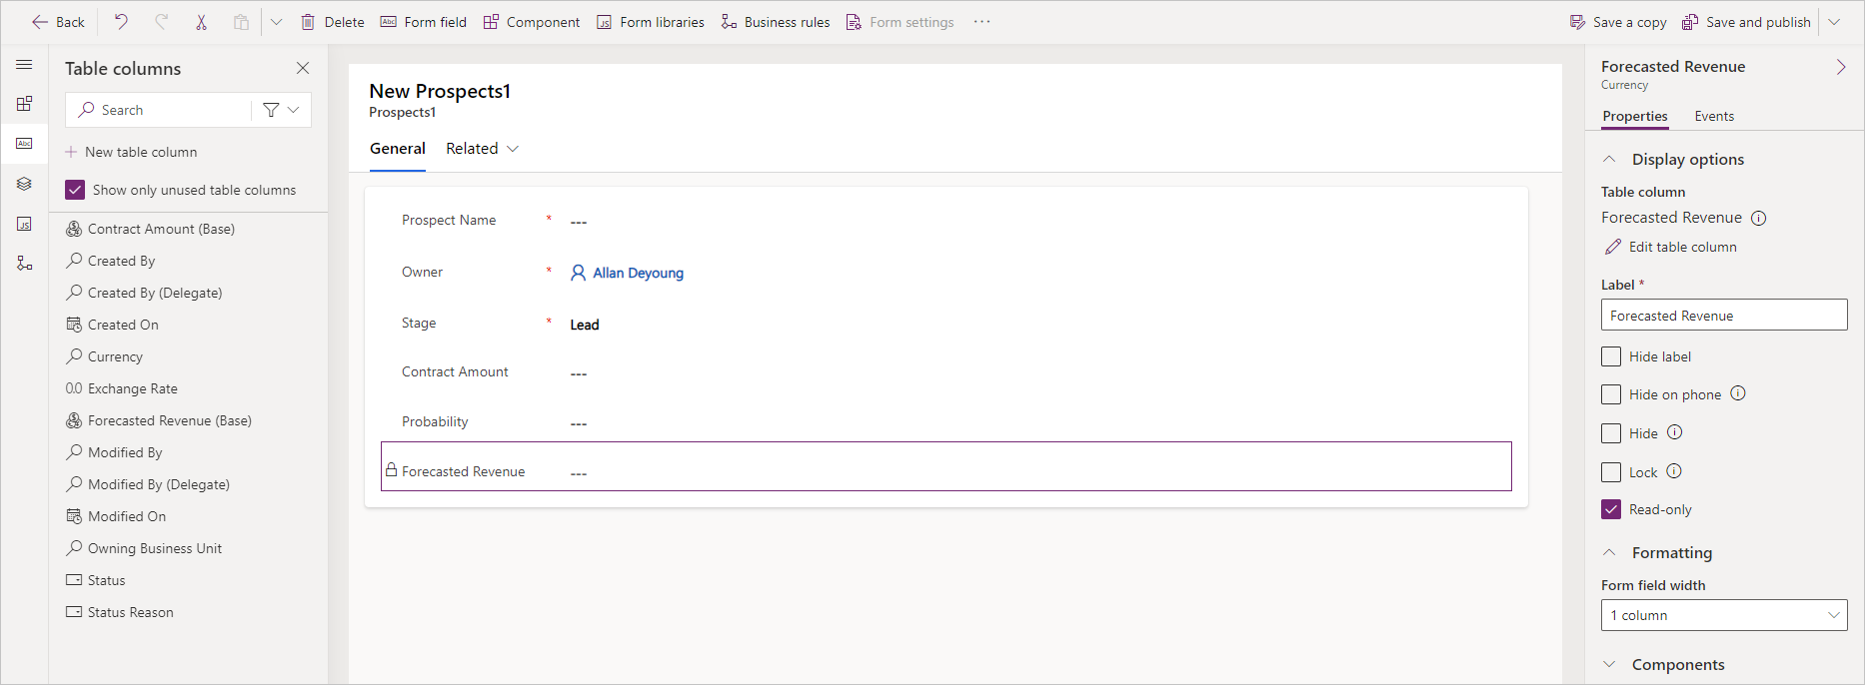Select the Modified By column

pos(114,452)
